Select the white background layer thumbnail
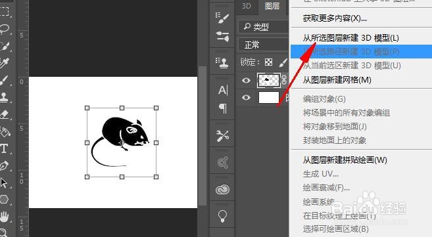Image resolution: width=432 pixels, height=237 pixels. [x=269, y=98]
